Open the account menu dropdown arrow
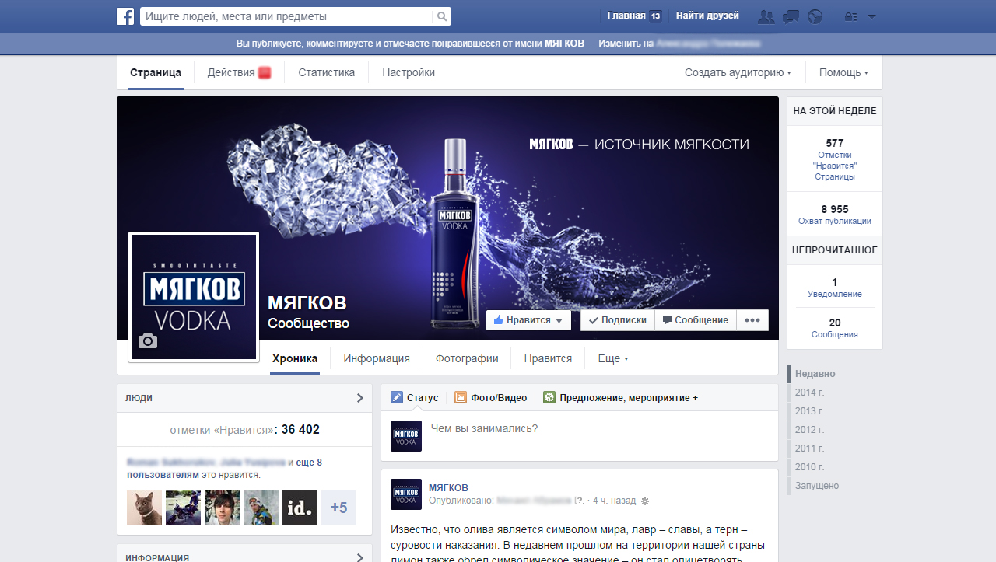 pos(871,17)
